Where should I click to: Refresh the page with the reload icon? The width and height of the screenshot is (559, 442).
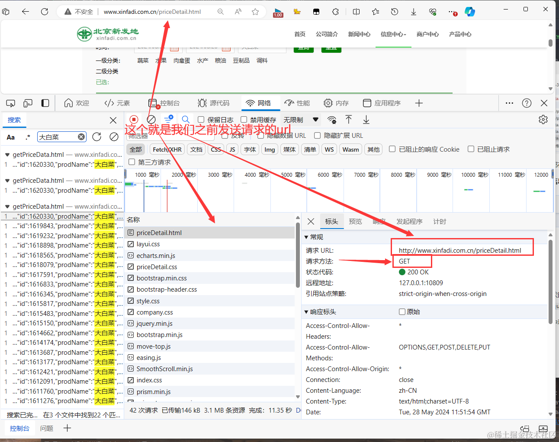[45, 12]
